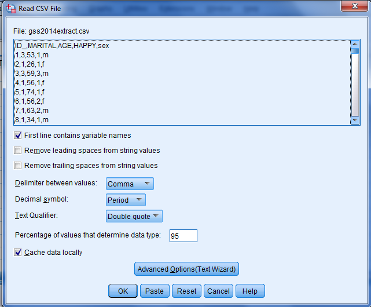
Task: Click the Cancel button
Action: pyautogui.click(x=218, y=291)
